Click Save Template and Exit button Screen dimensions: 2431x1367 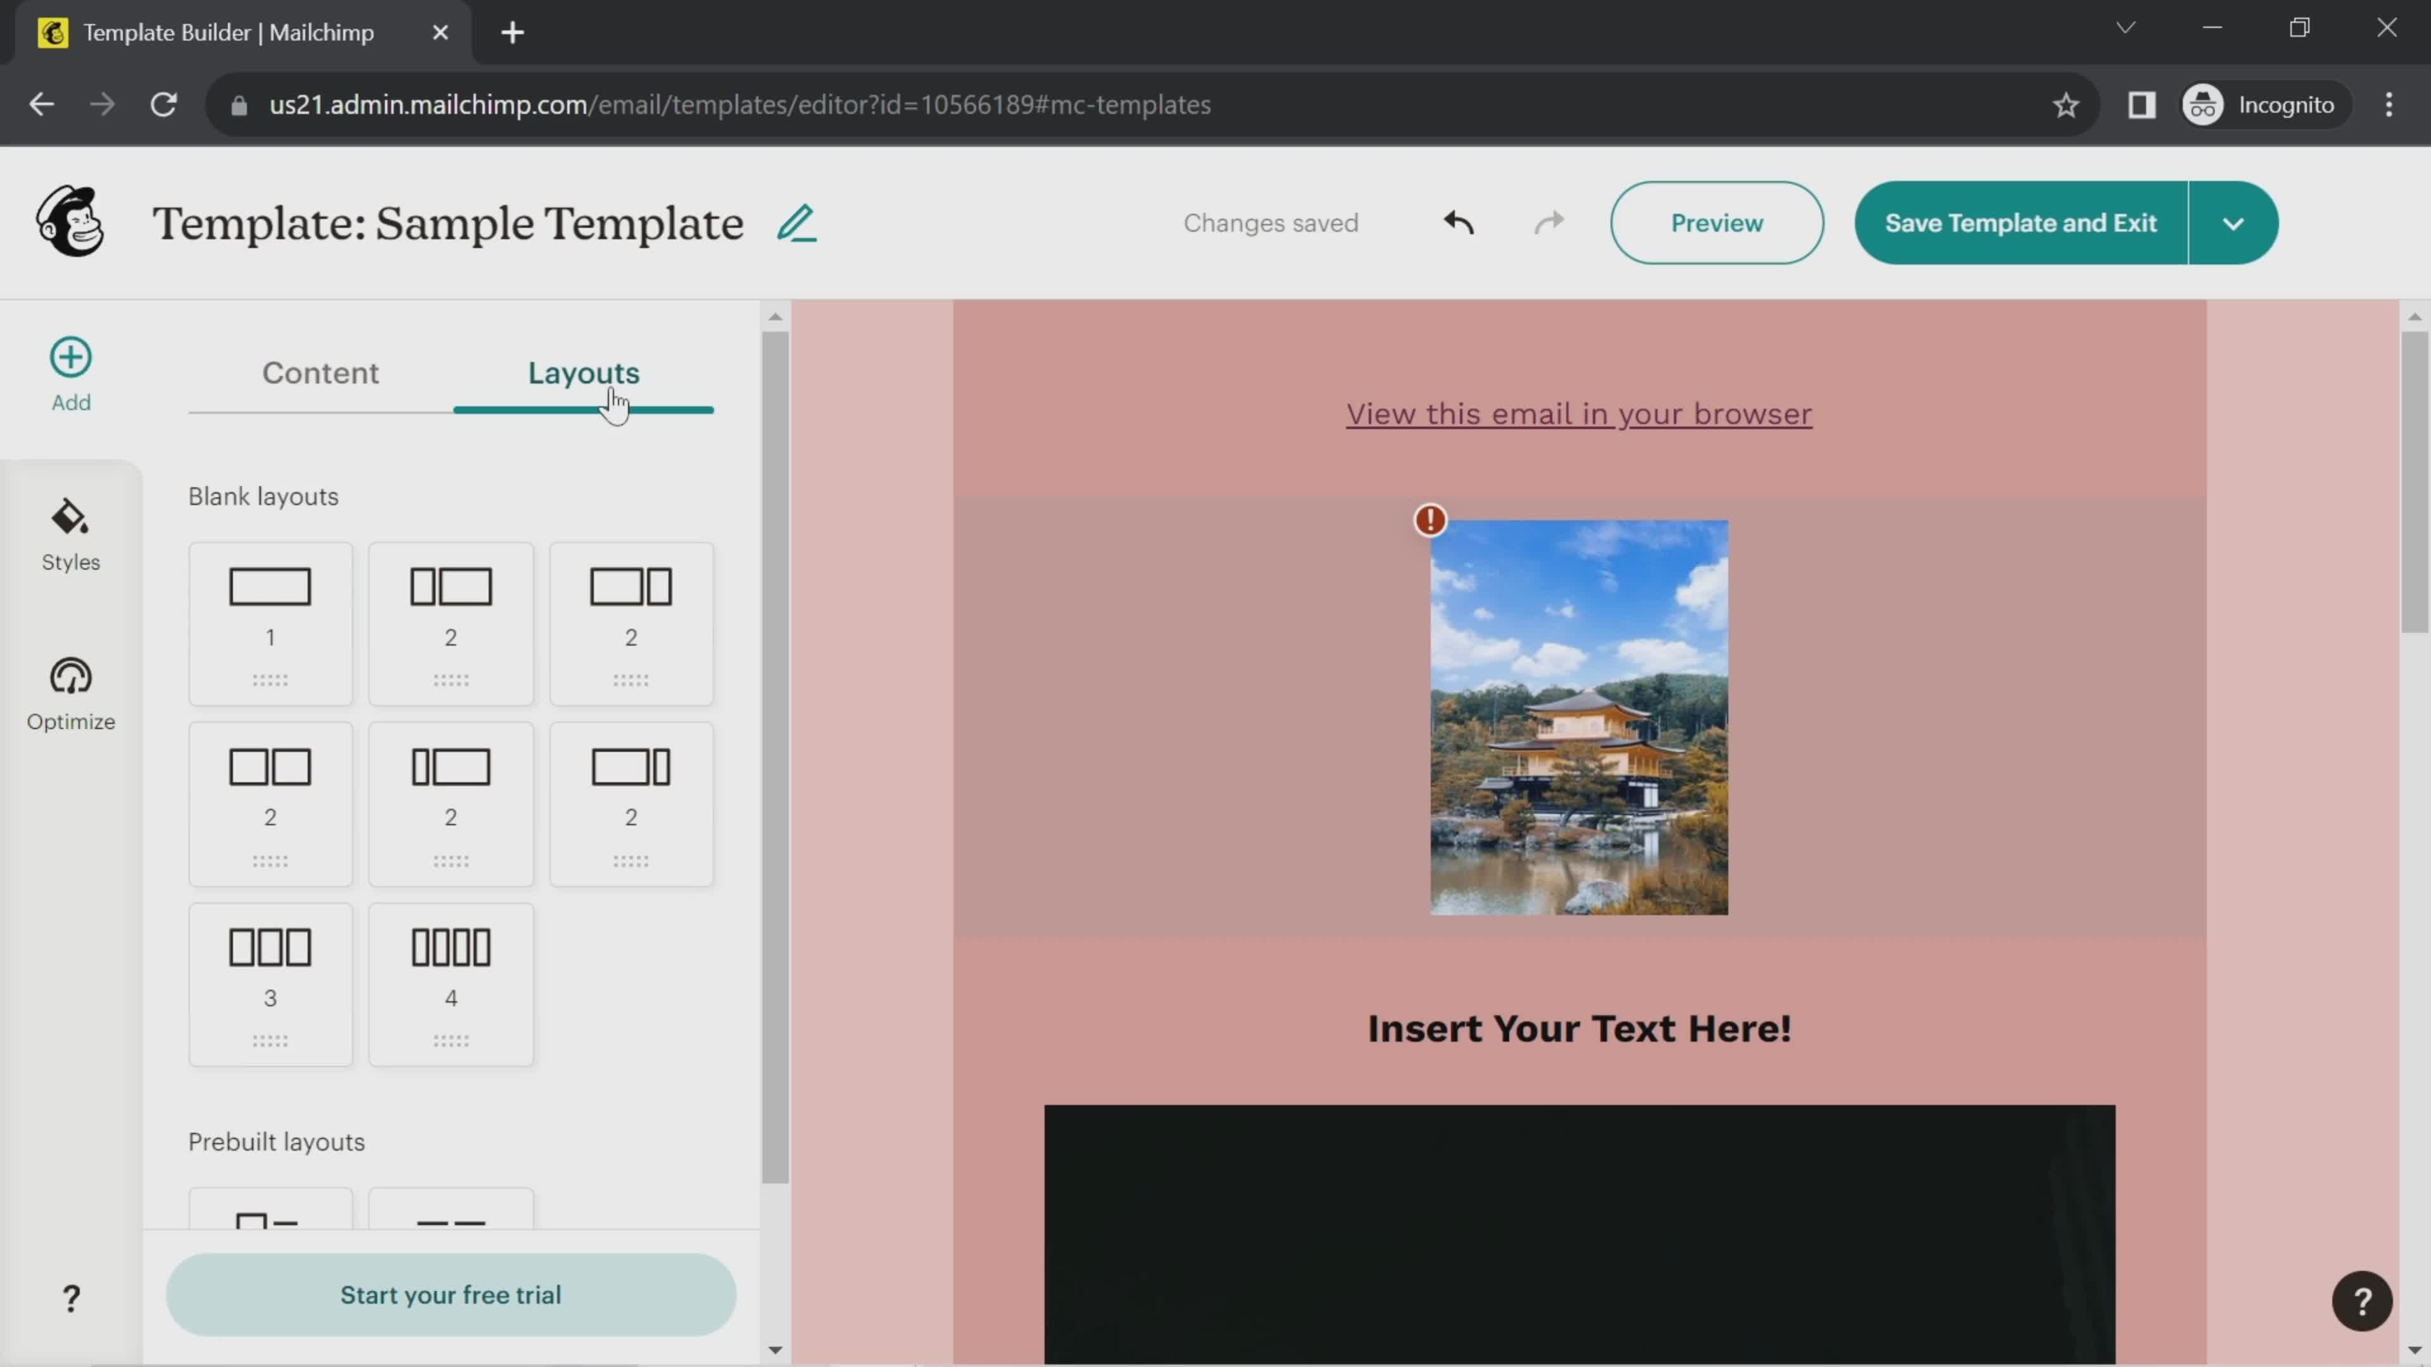[x=2020, y=222]
